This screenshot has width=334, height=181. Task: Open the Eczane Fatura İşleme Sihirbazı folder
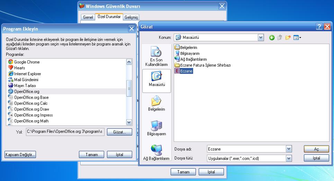[x=202, y=65]
